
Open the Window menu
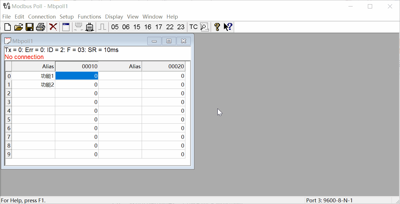152,17
